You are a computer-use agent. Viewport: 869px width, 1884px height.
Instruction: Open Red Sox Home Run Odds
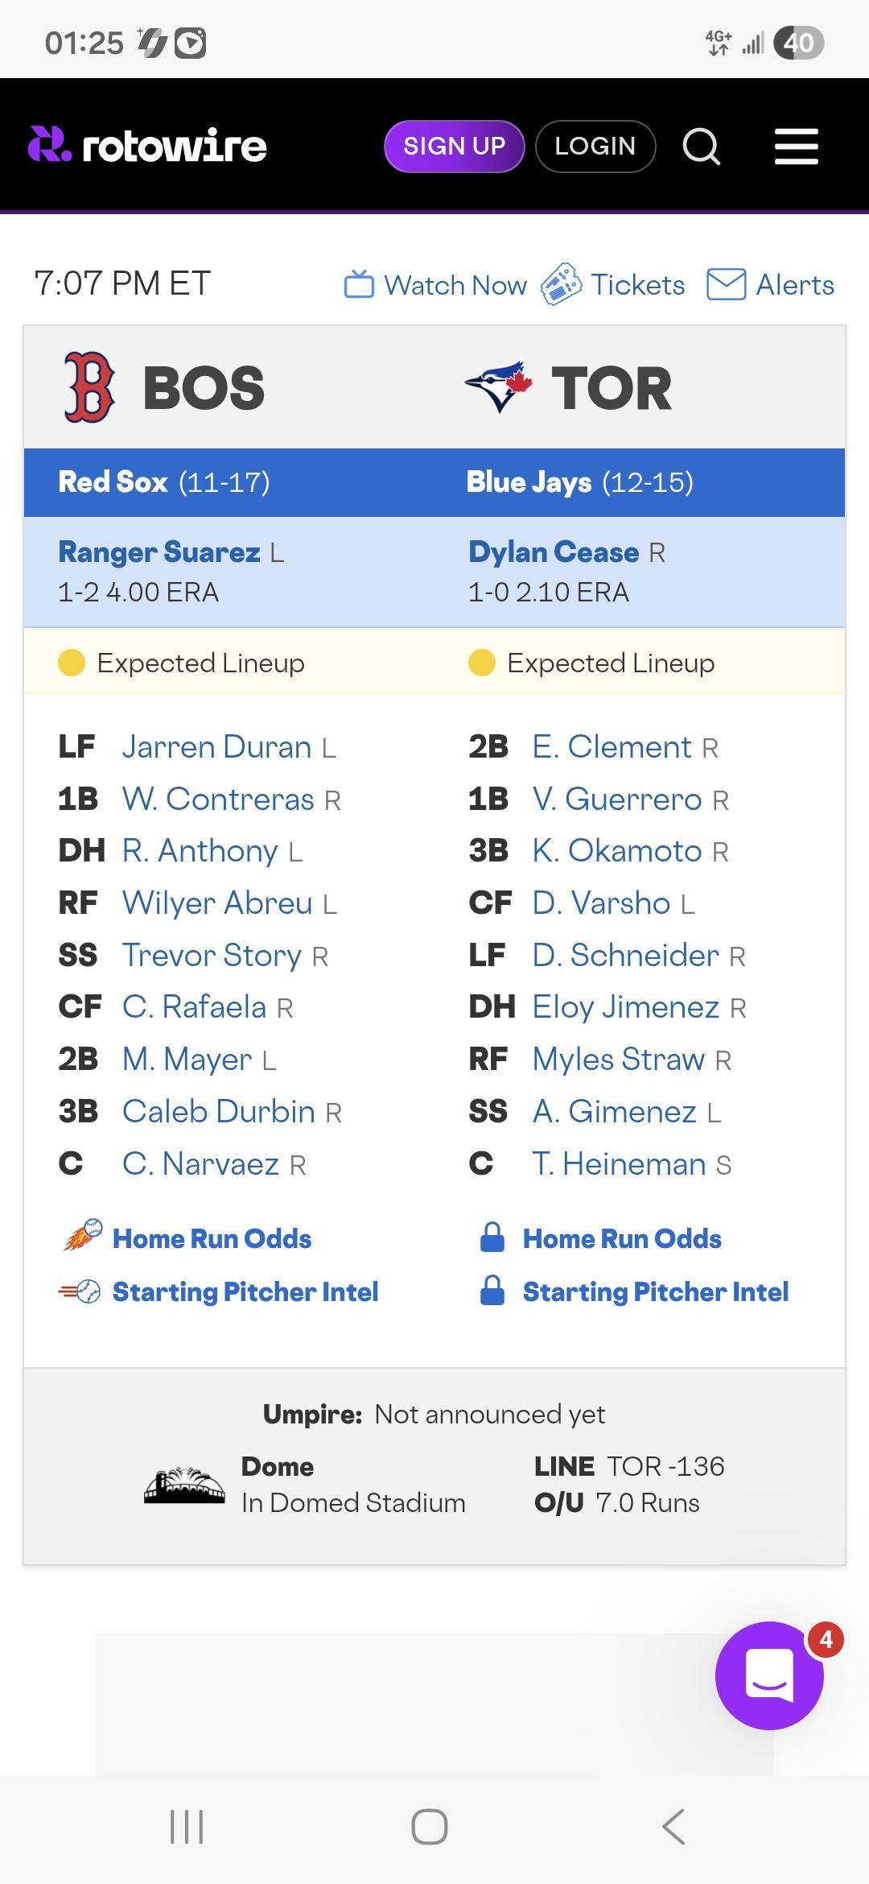212,1238
